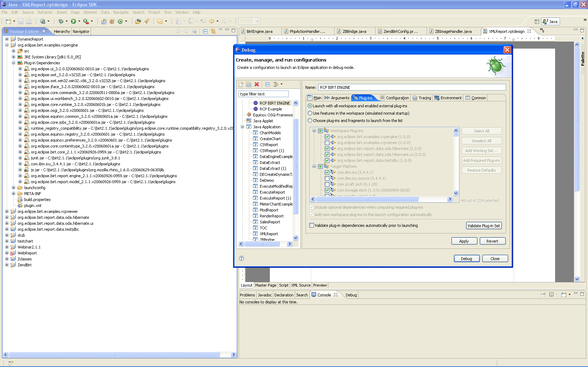Screen dimensions: 588x367
Task: Enable 'Validate plug-in dependencies automatically' checkbox
Action: coord(311,225)
